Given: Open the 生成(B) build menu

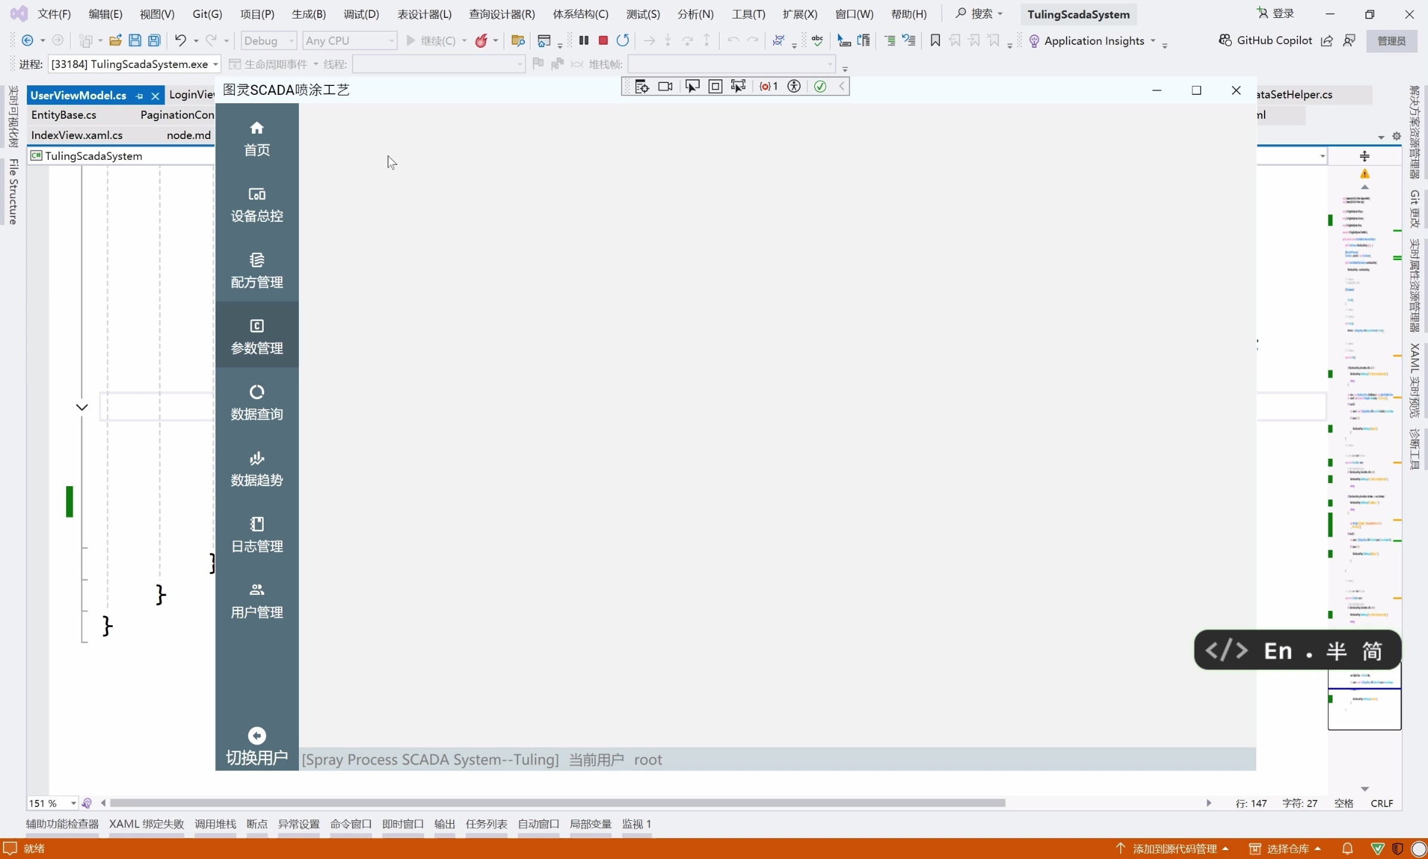Looking at the screenshot, I should click(x=308, y=14).
